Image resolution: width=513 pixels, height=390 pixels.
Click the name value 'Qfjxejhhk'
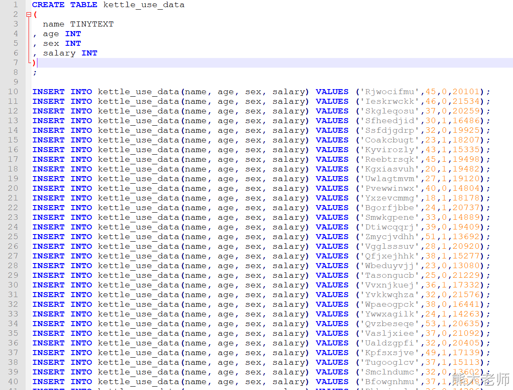[x=389, y=256]
